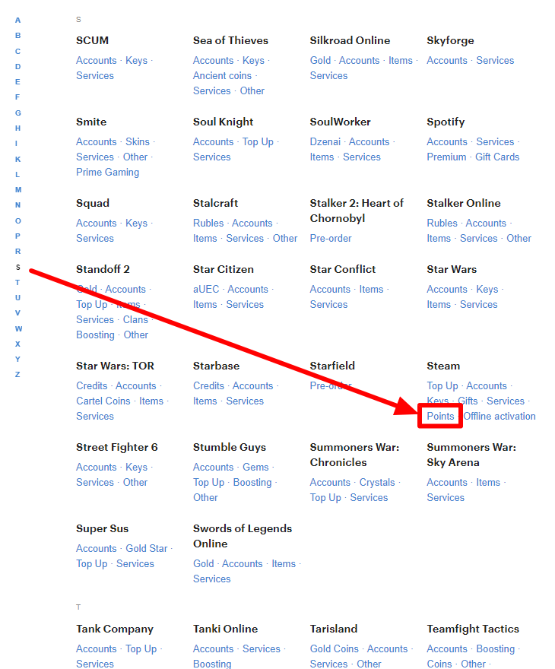The width and height of the screenshot is (555, 669).
Task: Open Rubles link under Stalcraft
Action: click(208, 224)
